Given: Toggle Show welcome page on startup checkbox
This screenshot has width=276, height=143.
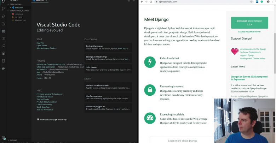Looking at the screenshot, I should [x=38, y=119].
